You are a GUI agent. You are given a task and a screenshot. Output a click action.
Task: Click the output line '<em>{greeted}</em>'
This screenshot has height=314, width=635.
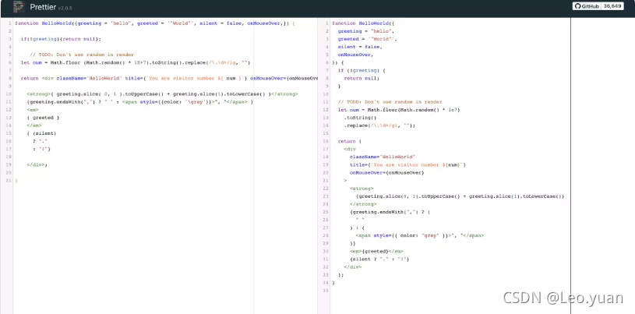pos(376,251)
